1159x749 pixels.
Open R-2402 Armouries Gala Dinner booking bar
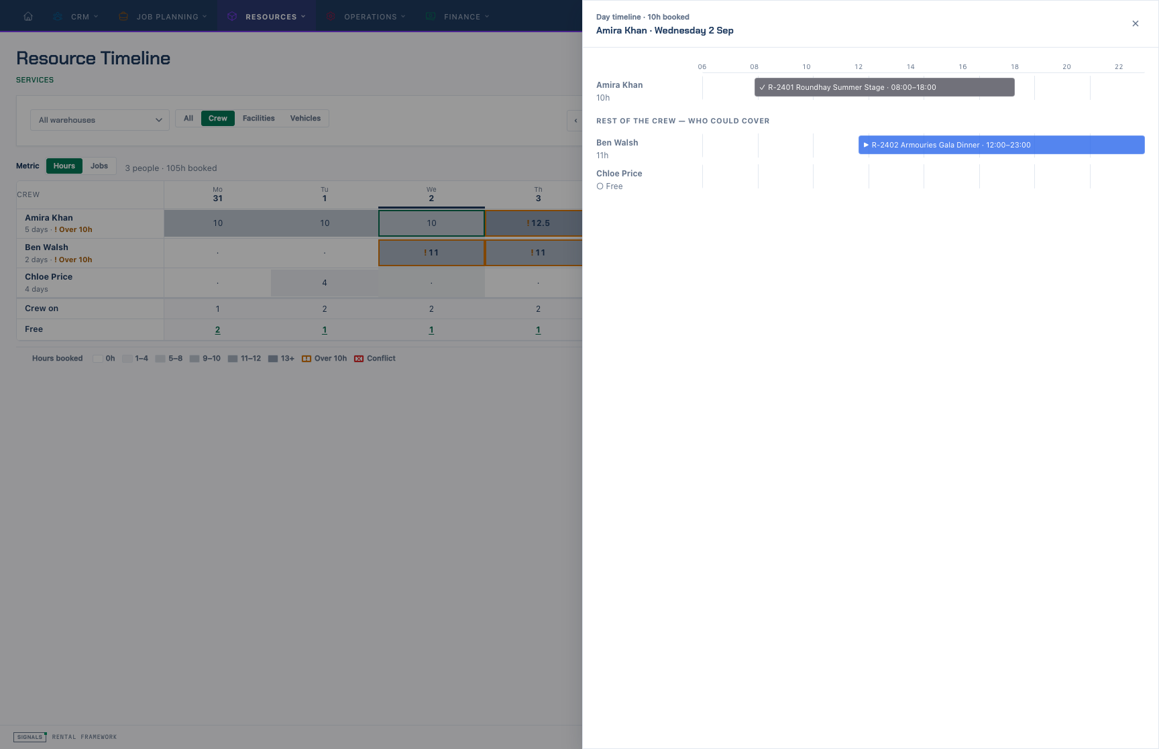pyautogui.click(x=1001, y=145)
